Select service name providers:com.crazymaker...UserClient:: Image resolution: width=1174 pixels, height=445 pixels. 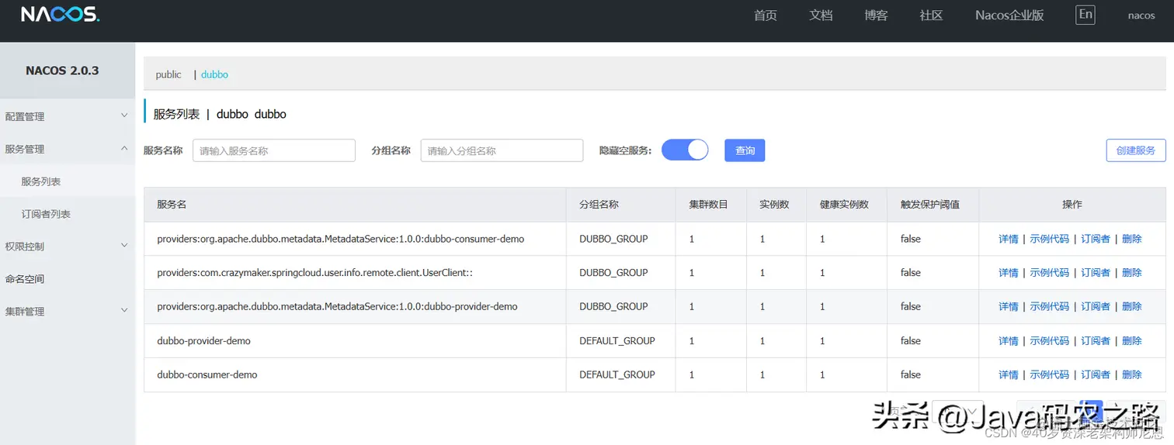pos(315,273)
